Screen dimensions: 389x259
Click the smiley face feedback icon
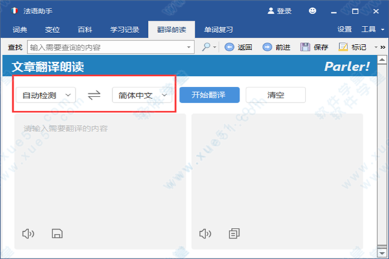coord(312,11)
